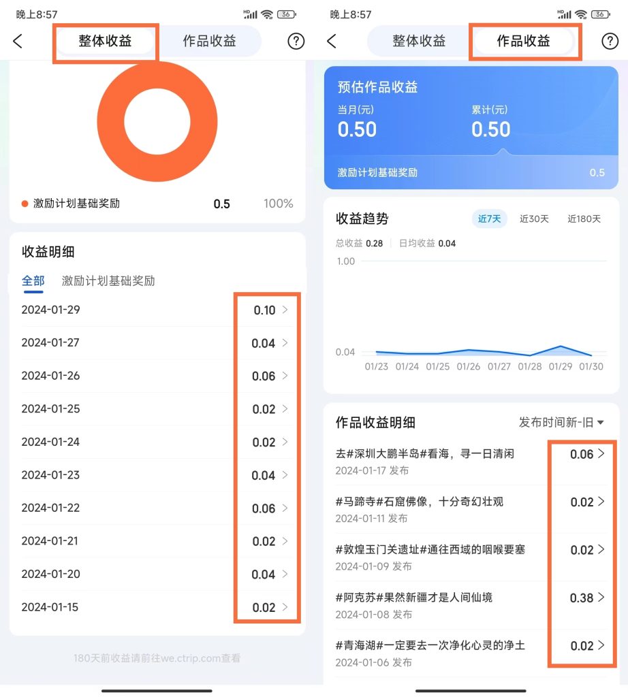This screenshot has height=697, width=628.
Task: Expand 2024-01-20 earnings chevron
Action: (x=285, y=574)
